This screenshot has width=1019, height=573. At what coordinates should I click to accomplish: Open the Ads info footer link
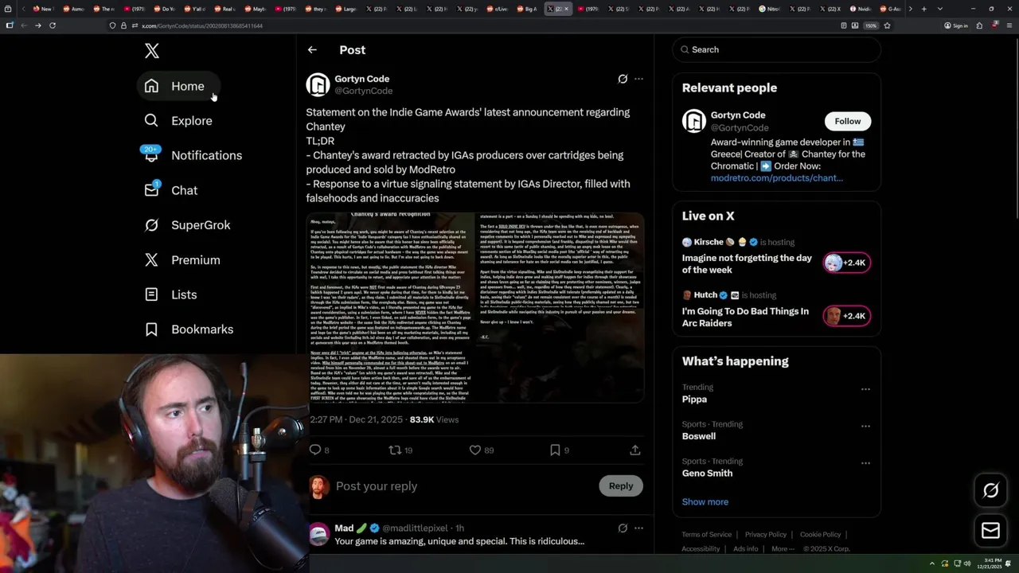coord(746,549)
